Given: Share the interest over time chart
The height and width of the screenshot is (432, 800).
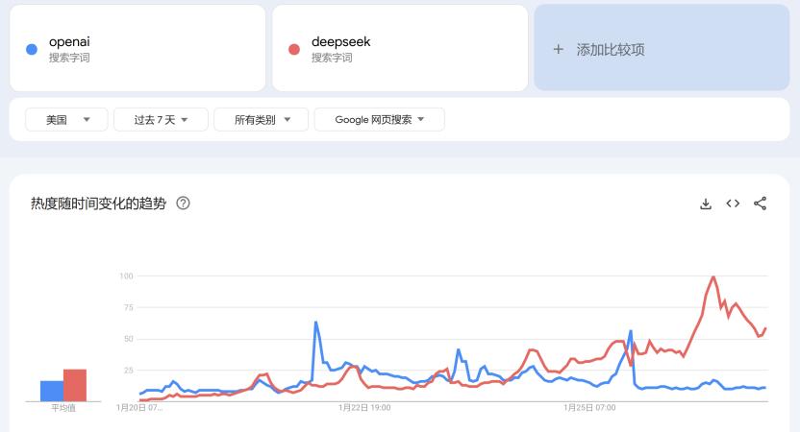Looking at the screenshot, I should 760,204.
